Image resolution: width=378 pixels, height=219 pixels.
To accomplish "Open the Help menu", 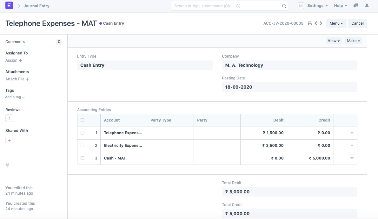I will pyautogui.click(x=340, y=6).
